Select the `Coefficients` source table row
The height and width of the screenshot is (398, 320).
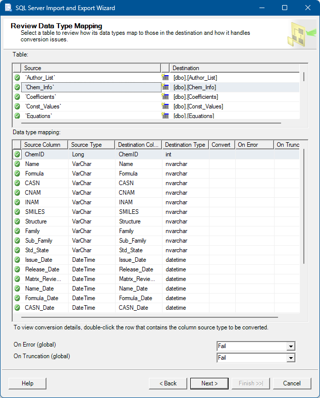pyautogui.click(x=91, y=97)
